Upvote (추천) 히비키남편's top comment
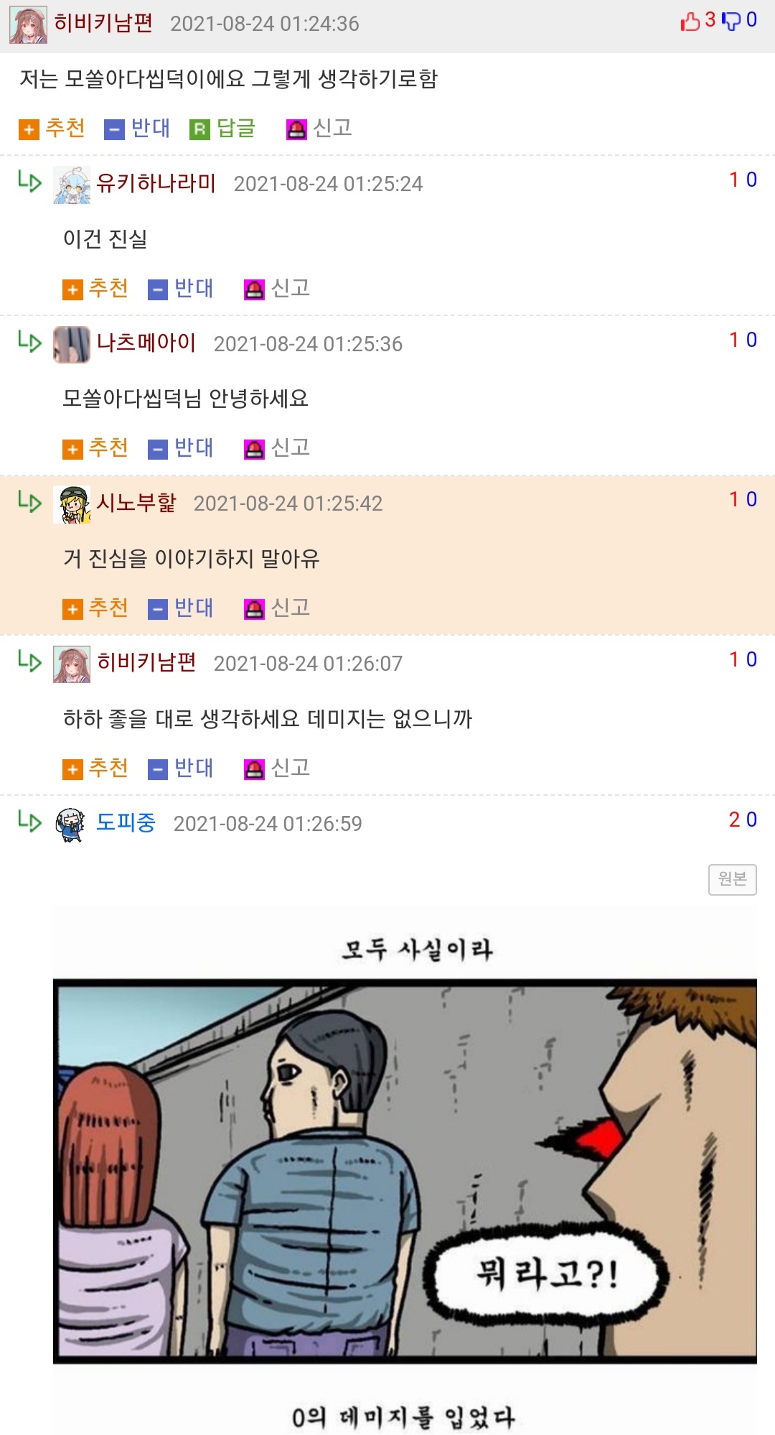 (x=52, y=129)
